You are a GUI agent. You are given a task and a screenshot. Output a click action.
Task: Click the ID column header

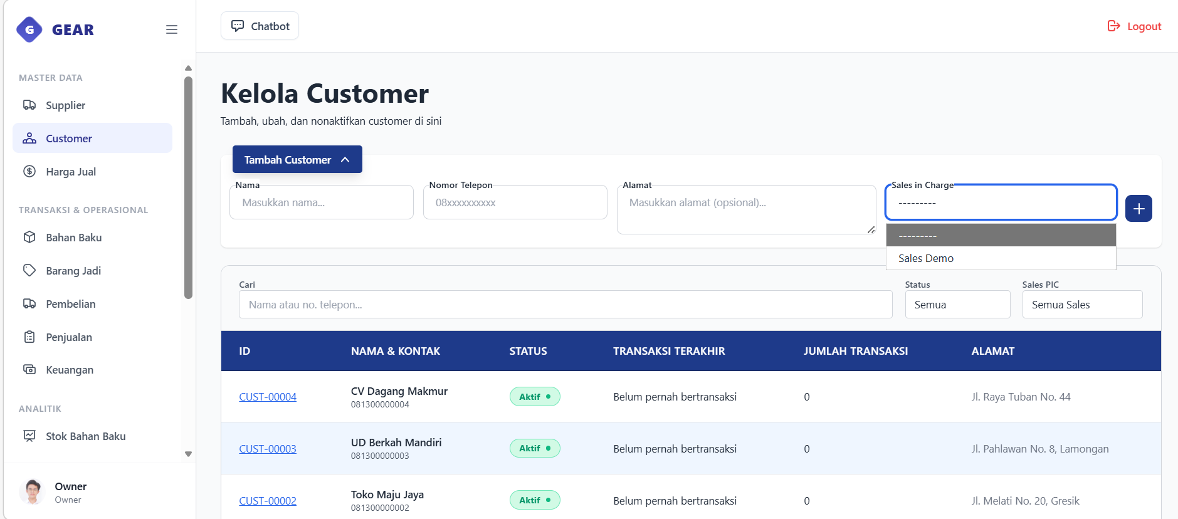[x=245, y=351]
